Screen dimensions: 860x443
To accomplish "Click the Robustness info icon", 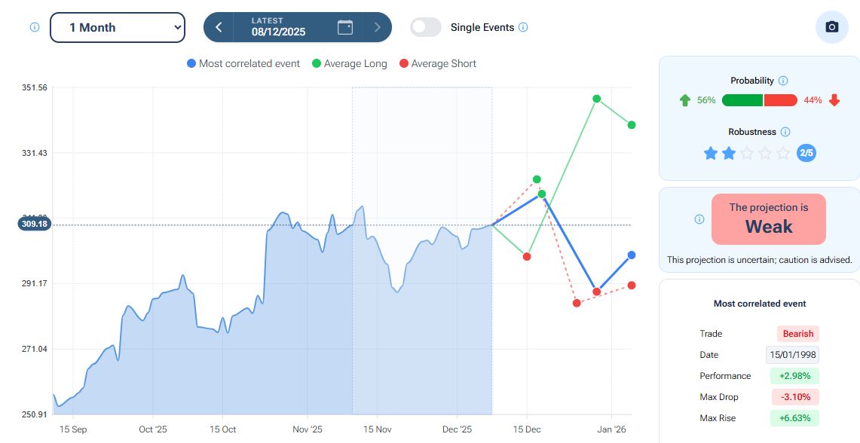I will click(785, 132).
